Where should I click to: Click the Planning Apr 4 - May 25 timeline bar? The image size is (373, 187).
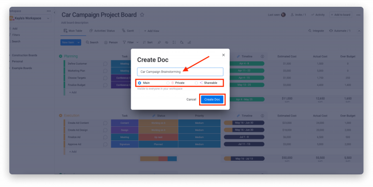(x=244, y=99)
